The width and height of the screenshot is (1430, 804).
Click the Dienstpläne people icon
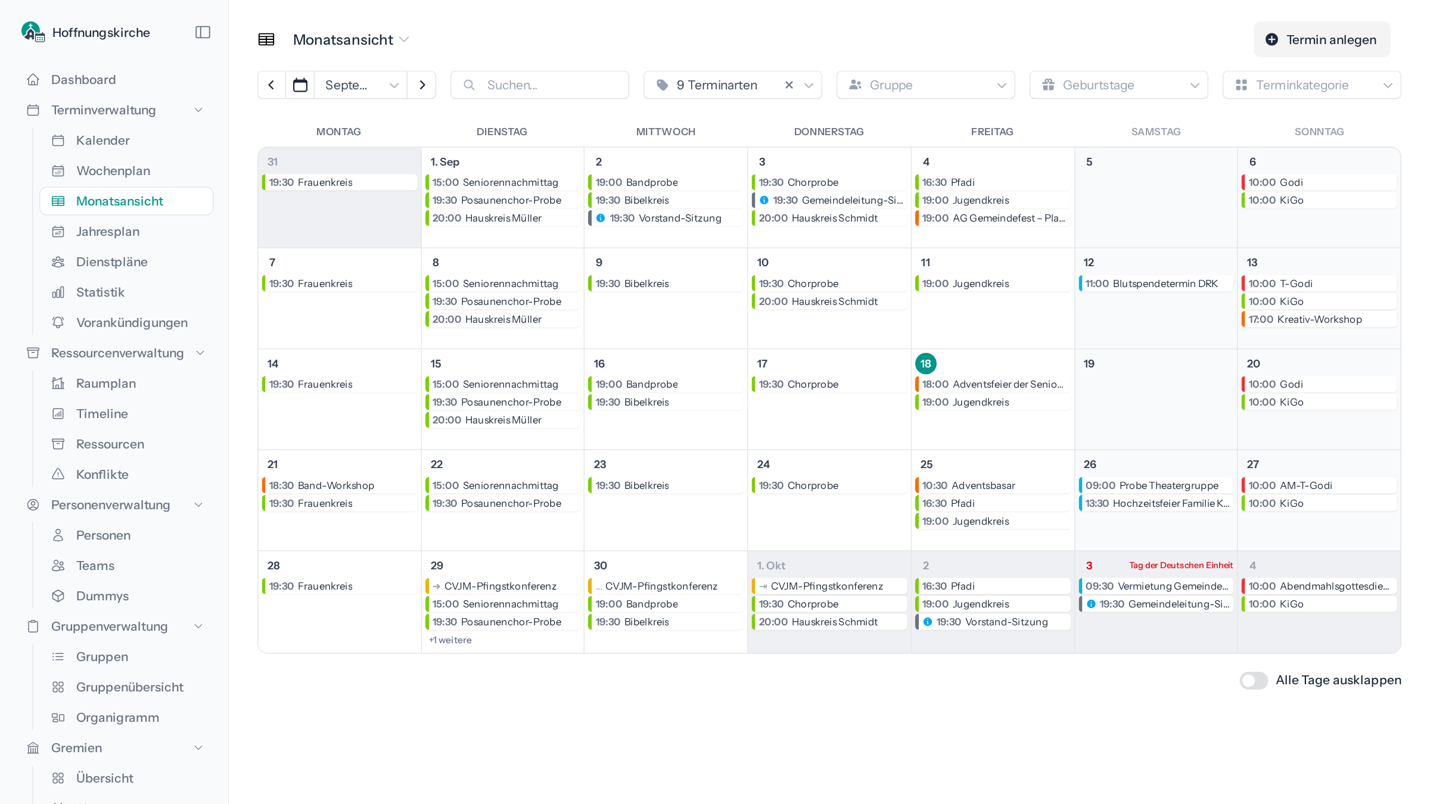[x=58, y=262]
